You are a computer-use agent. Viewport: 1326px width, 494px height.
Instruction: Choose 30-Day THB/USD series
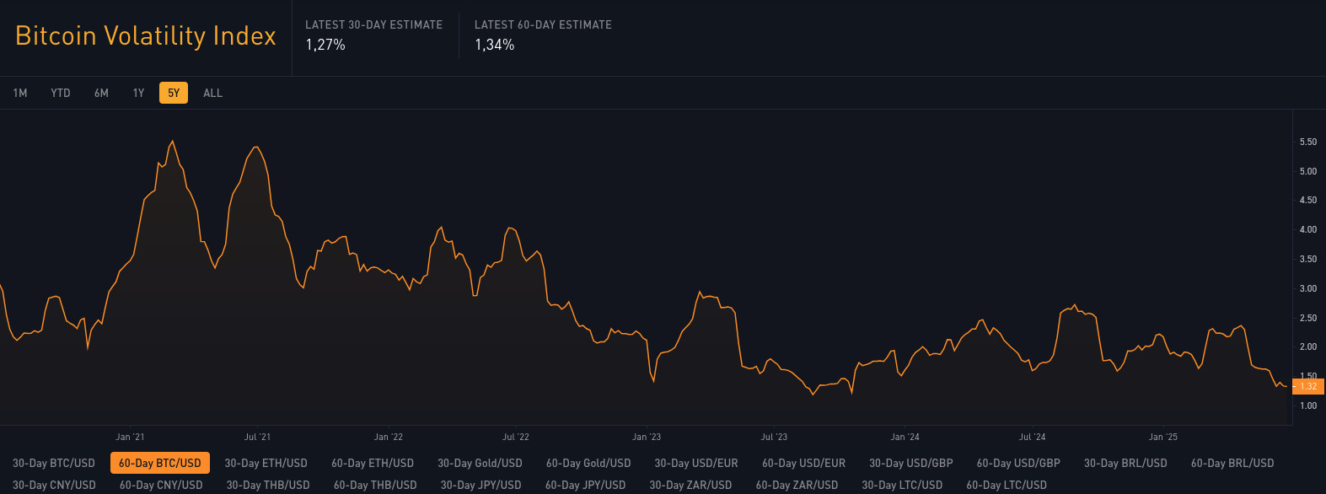268,485
